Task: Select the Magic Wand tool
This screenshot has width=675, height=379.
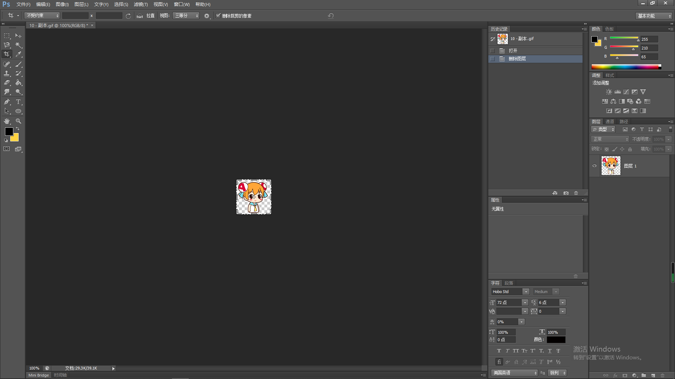Action: 18,45
